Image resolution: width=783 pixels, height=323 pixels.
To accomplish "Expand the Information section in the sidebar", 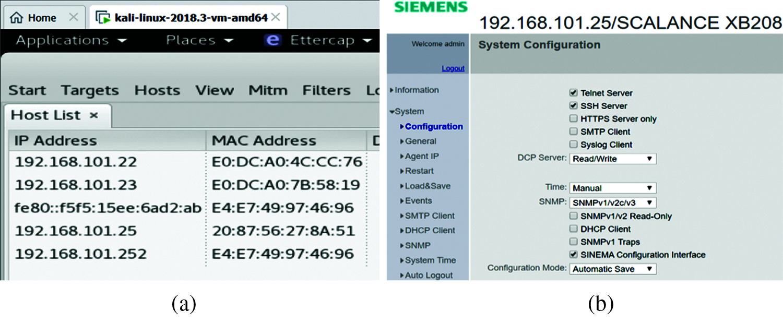I will pos(414,90).
